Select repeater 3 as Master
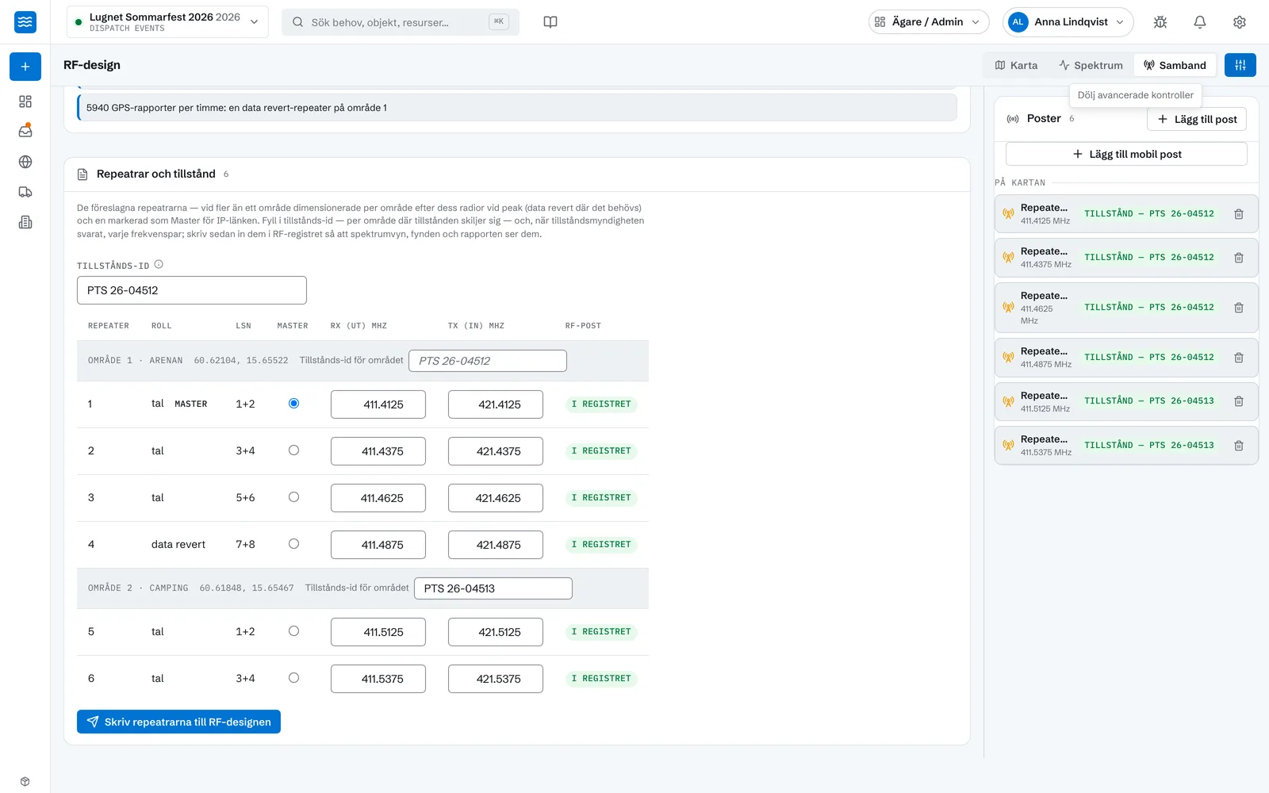This screenshot has width=1269, height=793. tap(293, 497)
